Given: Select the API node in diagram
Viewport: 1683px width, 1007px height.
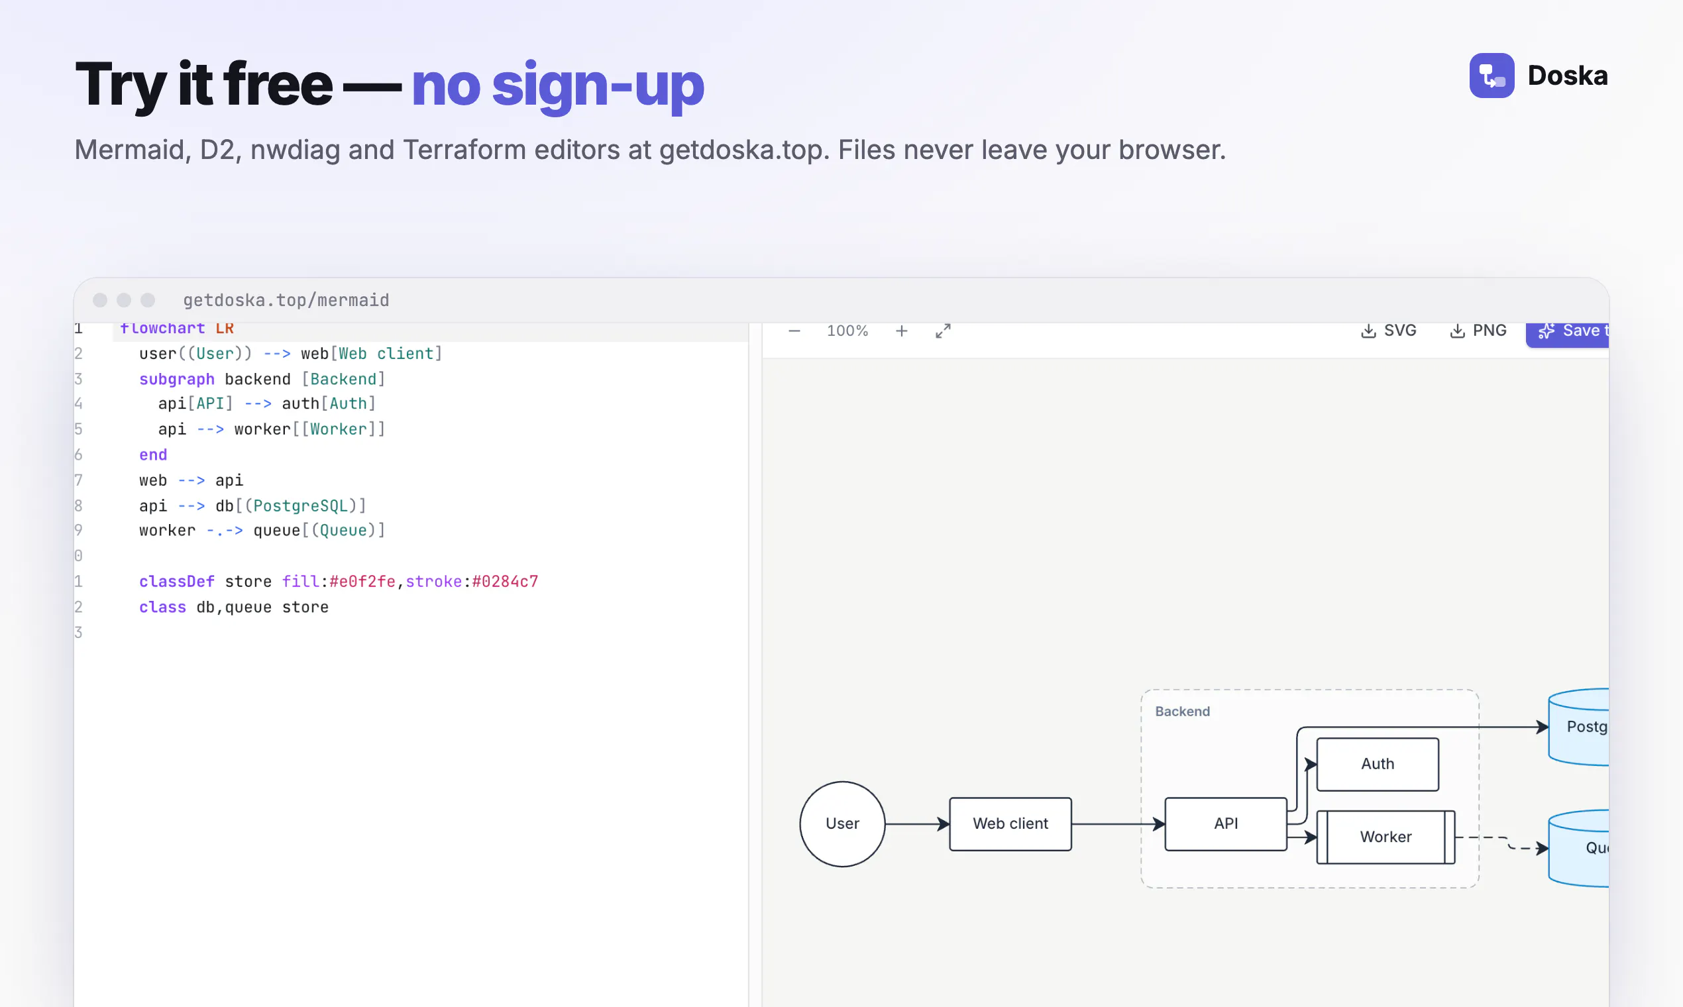Looking at the screenshot, I should (x=1226, y=823).
